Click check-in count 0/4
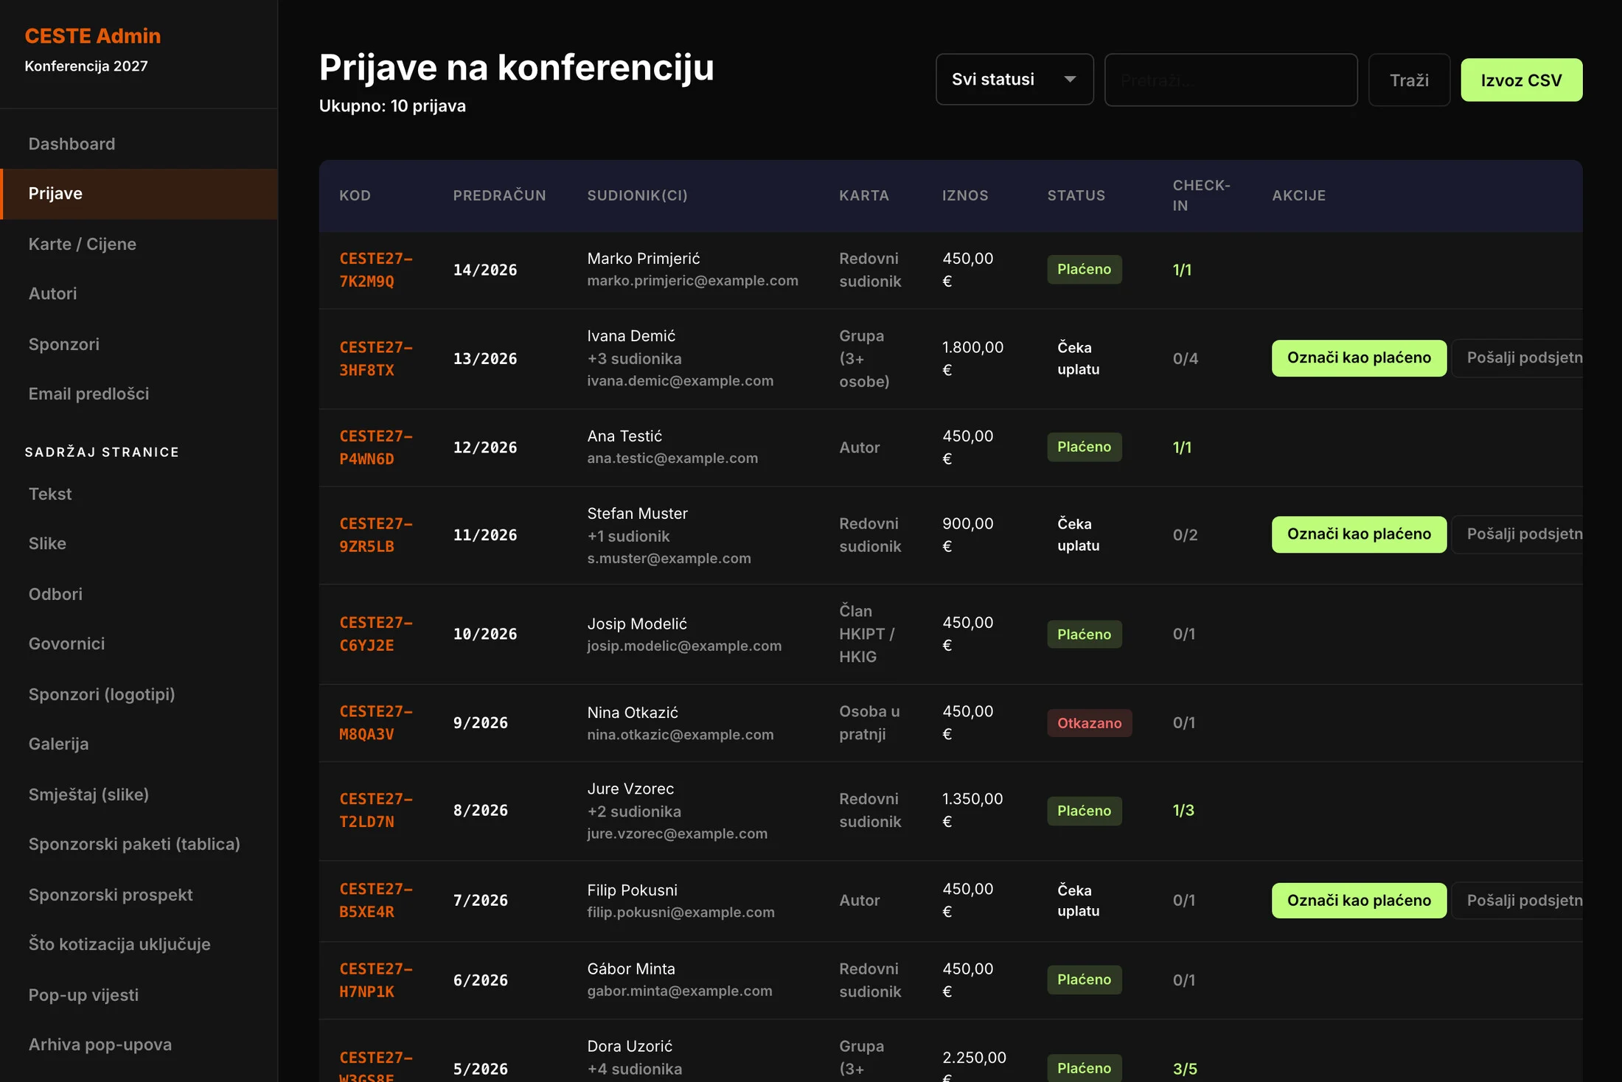Viewport: 1622px width, 1082px height. tap(1185, 359)
